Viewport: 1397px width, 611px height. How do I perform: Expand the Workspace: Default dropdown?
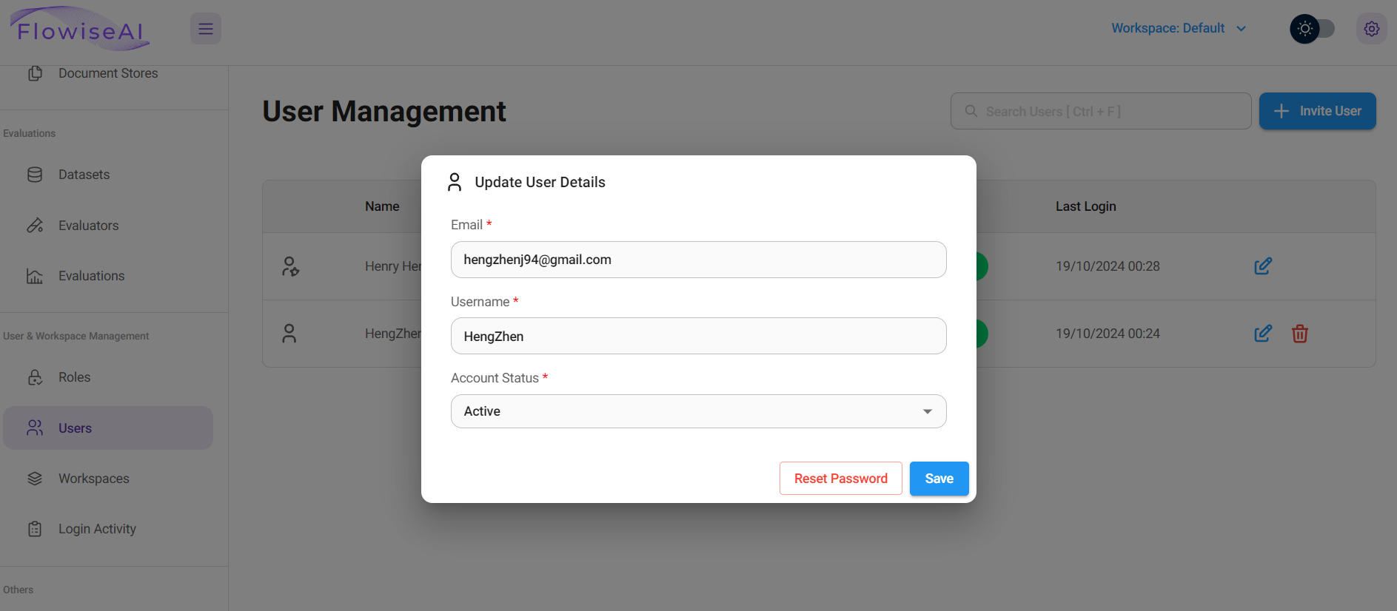[x=1179, y=28]
